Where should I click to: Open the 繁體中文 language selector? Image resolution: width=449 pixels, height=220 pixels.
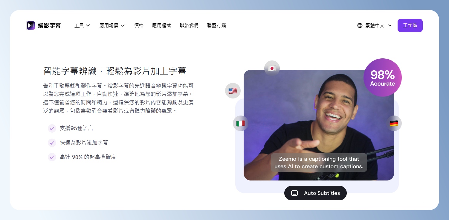pyautogui.click(x=374, y=25)
